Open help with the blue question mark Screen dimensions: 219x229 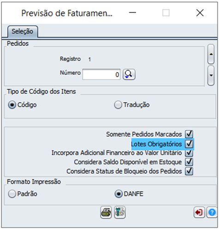(x=212, y=212)
